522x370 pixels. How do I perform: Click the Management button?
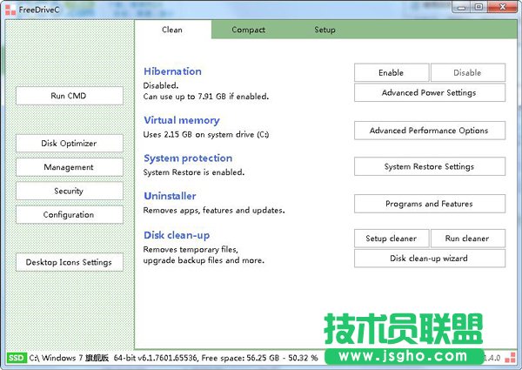tap(69, 167)
